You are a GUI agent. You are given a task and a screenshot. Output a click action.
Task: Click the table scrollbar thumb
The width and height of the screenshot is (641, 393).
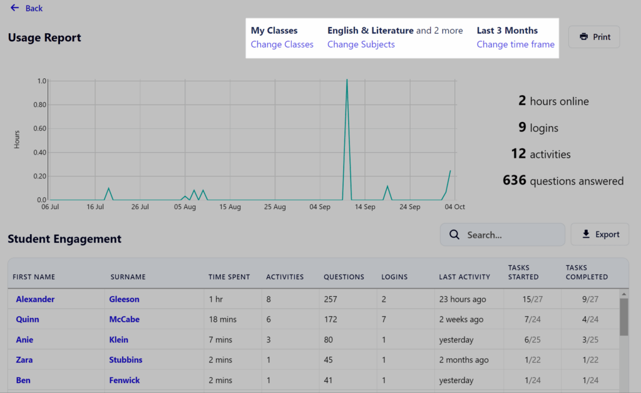624,317
